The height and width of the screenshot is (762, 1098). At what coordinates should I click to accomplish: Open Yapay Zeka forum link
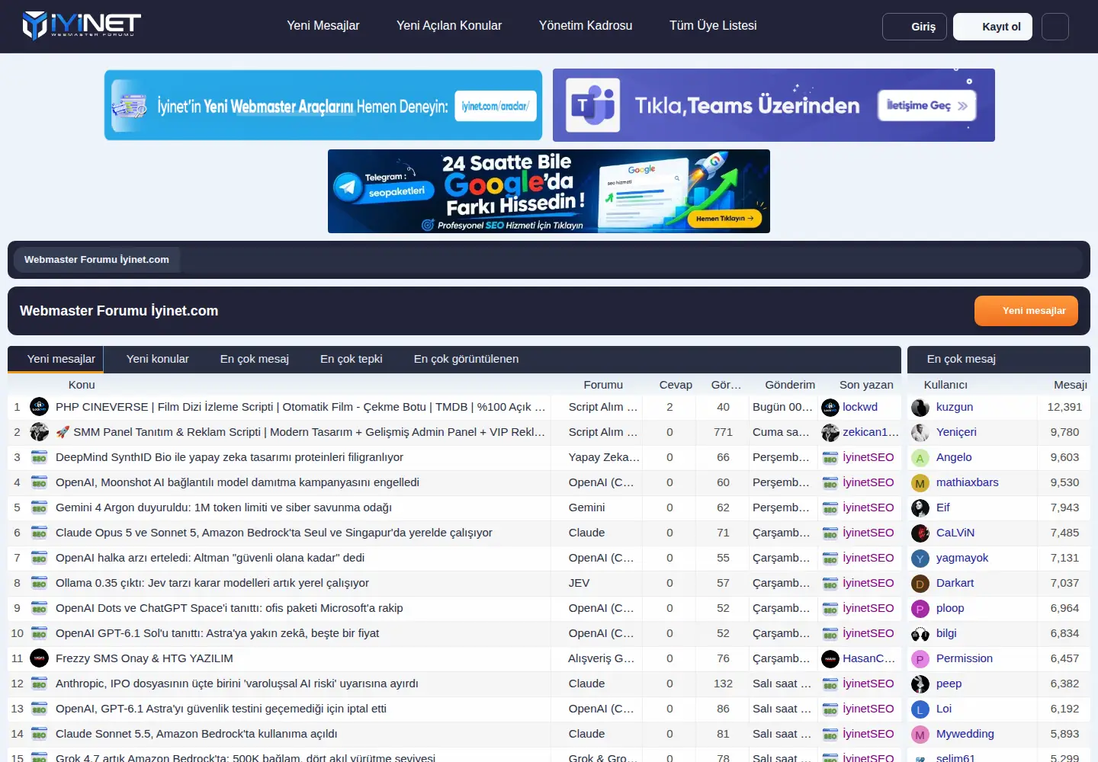click(x=604, y=457)
